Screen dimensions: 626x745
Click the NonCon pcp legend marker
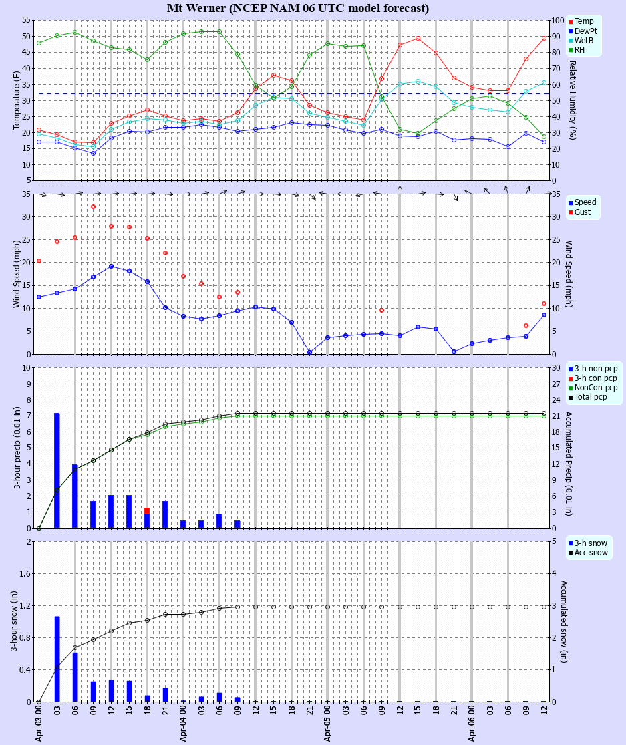pyautogui.click(x=569, y=388)
